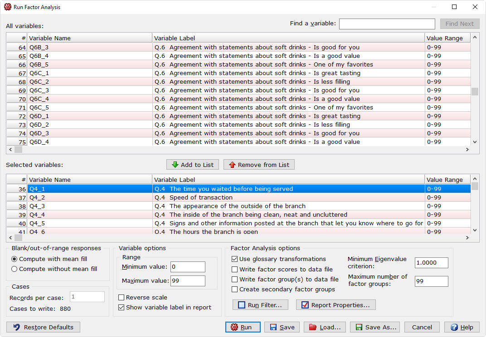
Task: Click the Find a variable text field
Action: (387, 24)
